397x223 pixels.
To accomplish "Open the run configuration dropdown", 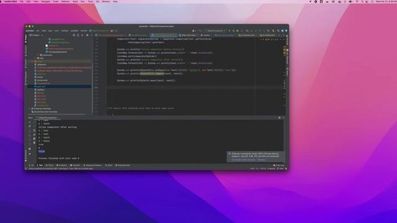I will click(215, 31).
